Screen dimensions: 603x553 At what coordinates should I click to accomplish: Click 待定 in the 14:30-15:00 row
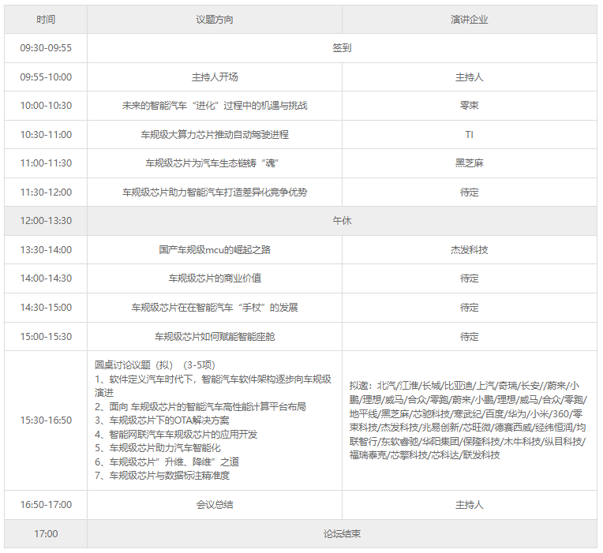[x=470, y=308]
